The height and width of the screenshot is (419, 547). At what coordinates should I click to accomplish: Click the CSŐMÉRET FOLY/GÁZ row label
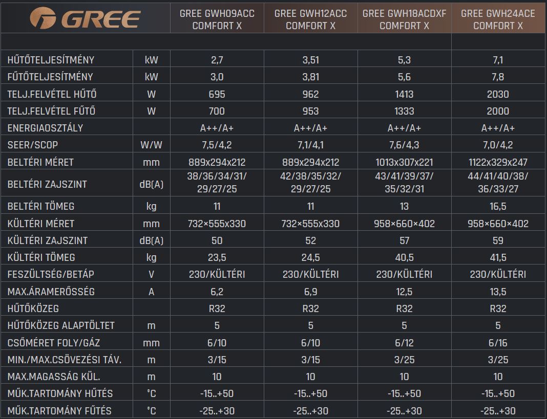[x=54, y=343]
